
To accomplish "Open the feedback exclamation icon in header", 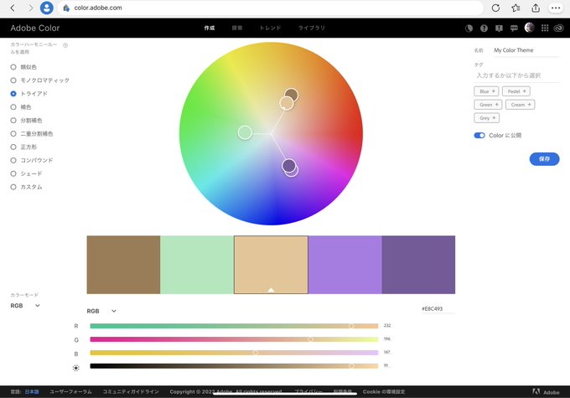I will point(499,28).
